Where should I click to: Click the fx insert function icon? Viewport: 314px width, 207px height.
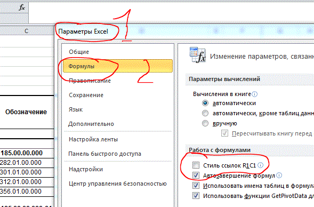(22, 8)
